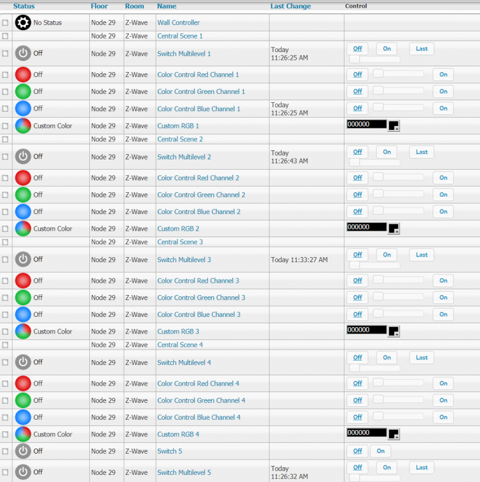Image resolution: width=480 pixels, height=482 pixels.
Task: Select the checkbox beside Custom RGB 1
Action: (x=5, y=126)
